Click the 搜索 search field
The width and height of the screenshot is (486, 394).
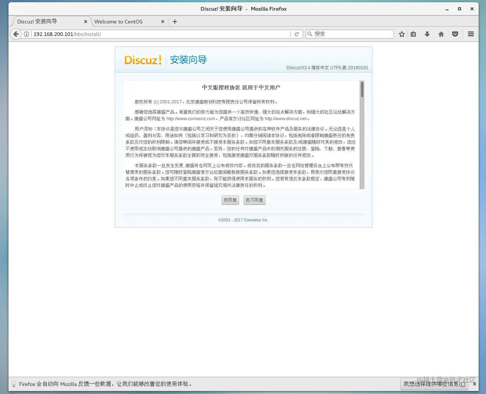point(349,34)
